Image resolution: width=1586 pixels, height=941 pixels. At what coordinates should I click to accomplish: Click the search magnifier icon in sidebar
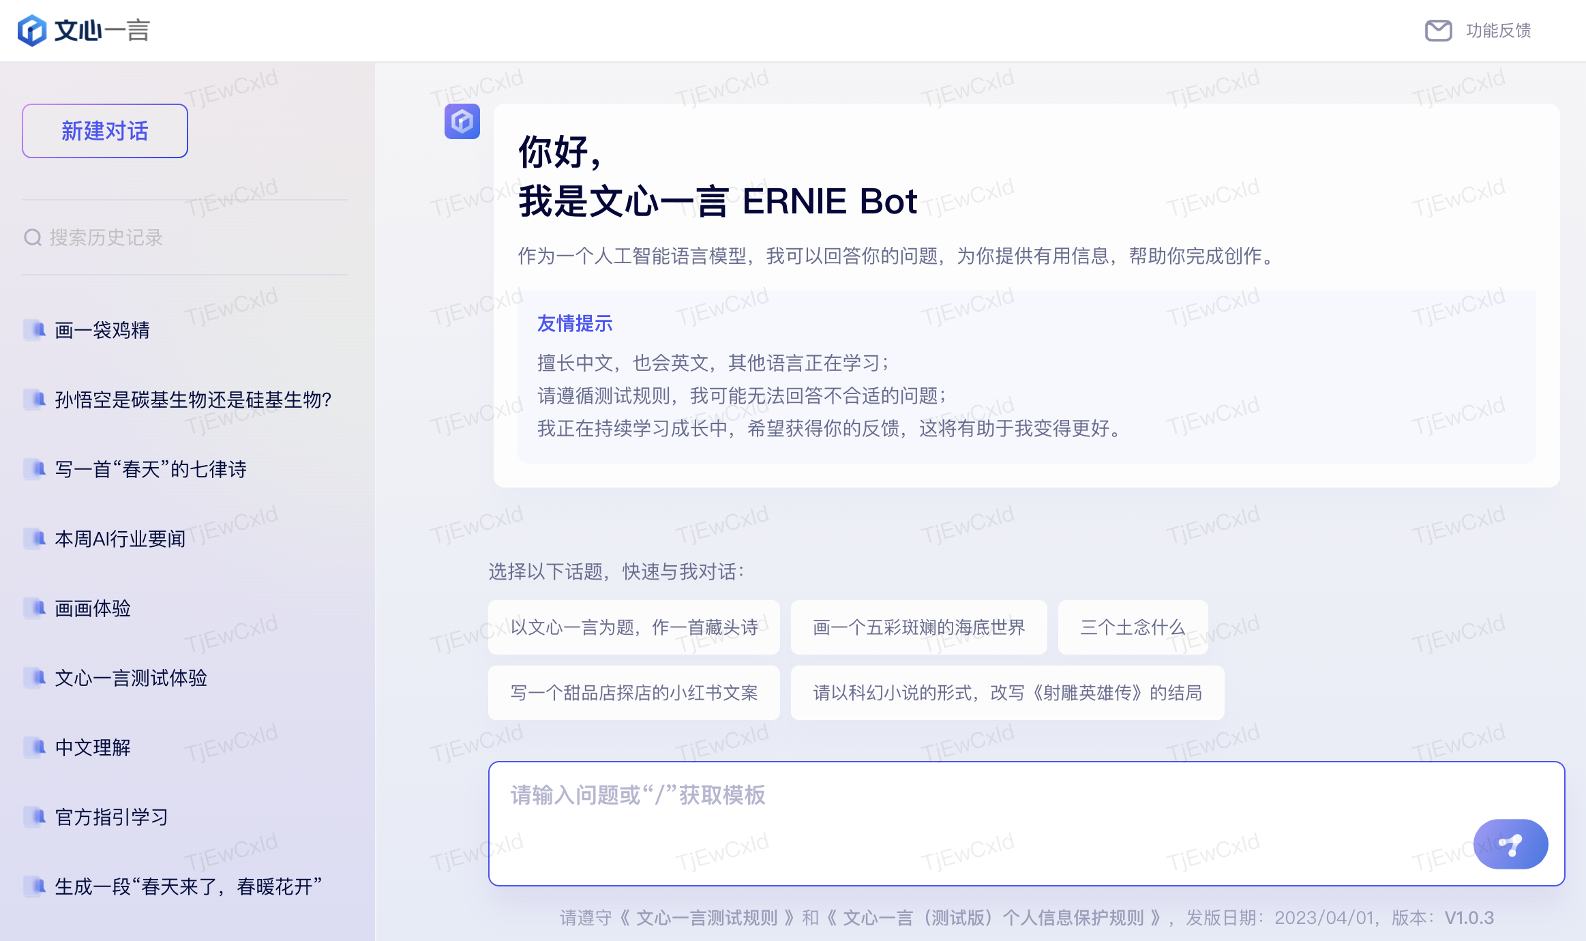coord(32,237)
